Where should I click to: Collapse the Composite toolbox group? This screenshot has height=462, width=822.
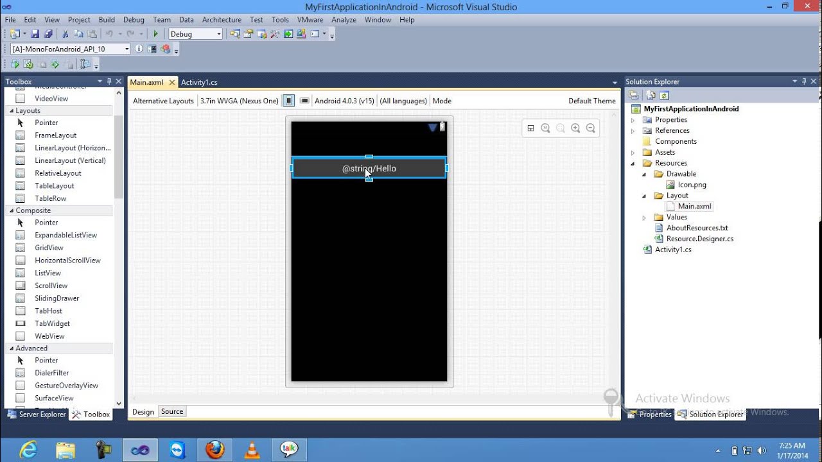coord(12,210)
